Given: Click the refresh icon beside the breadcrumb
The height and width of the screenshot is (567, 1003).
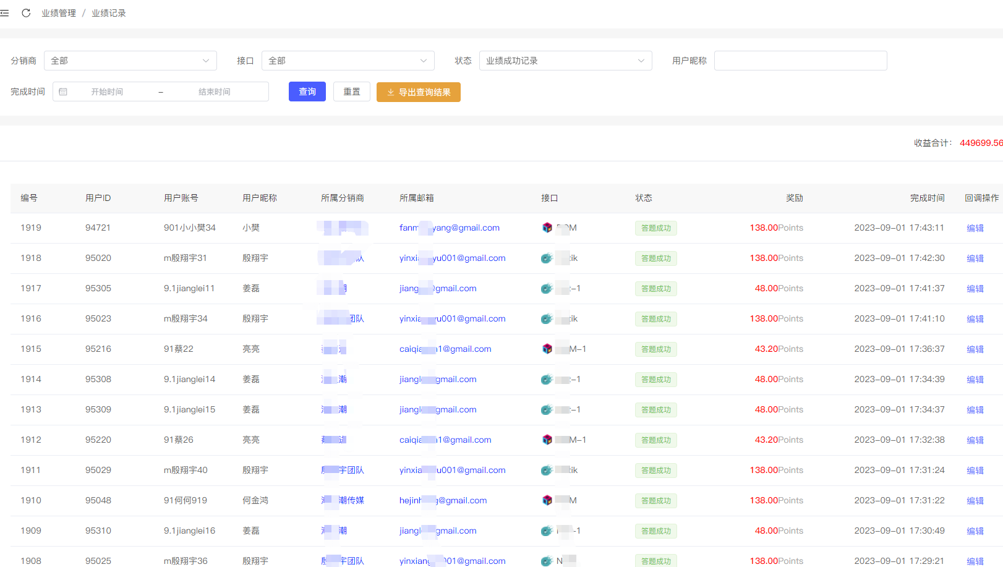Looking at the screenshot, I should click(x=26, y=13).
